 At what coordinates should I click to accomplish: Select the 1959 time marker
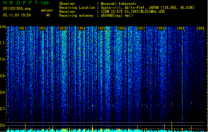(x=181, y=28)
